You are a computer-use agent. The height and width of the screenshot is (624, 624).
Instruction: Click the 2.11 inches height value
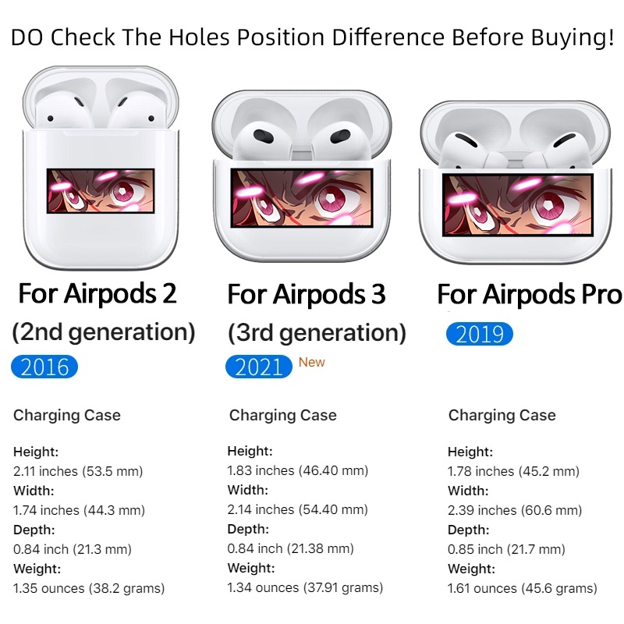pyautogui.click(x=78, y=471)
